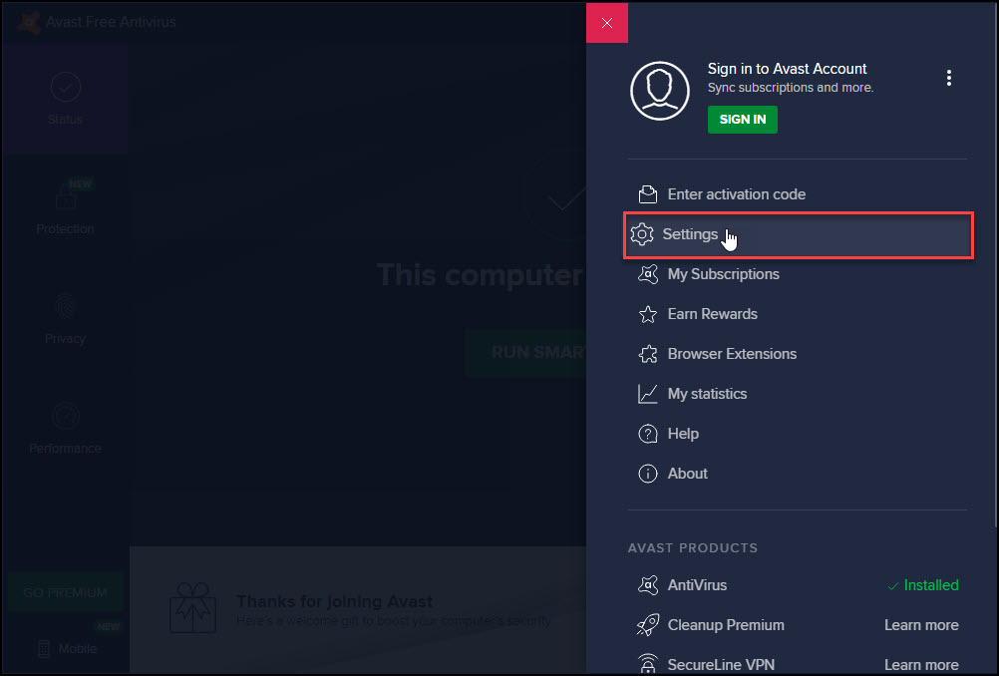Click the Settings gear icon
999x676 pixels.
point(644,234)
